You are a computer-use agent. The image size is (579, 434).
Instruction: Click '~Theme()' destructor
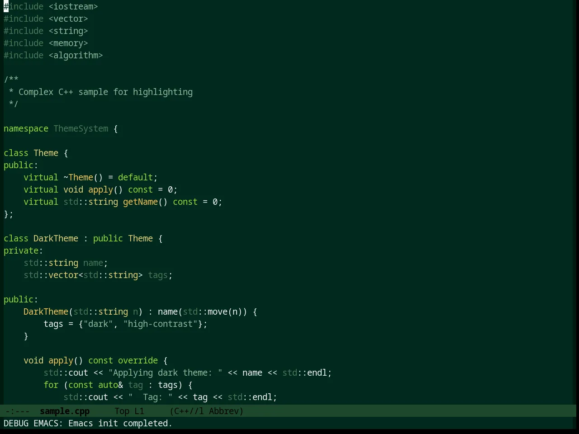pyautogui.click(x=83, y=178)
